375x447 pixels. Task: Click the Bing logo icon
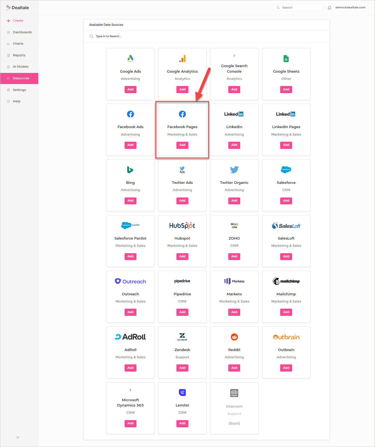point(130,169)
